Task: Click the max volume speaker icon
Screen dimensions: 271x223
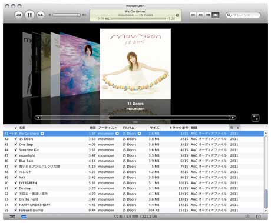Action: [84, 15]
